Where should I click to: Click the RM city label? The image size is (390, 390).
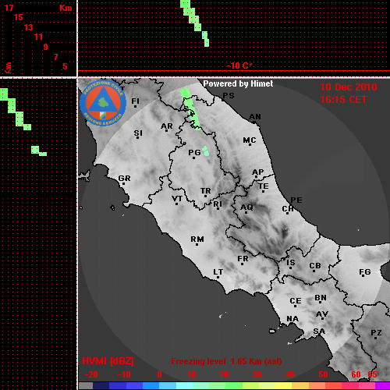point(197,239)
